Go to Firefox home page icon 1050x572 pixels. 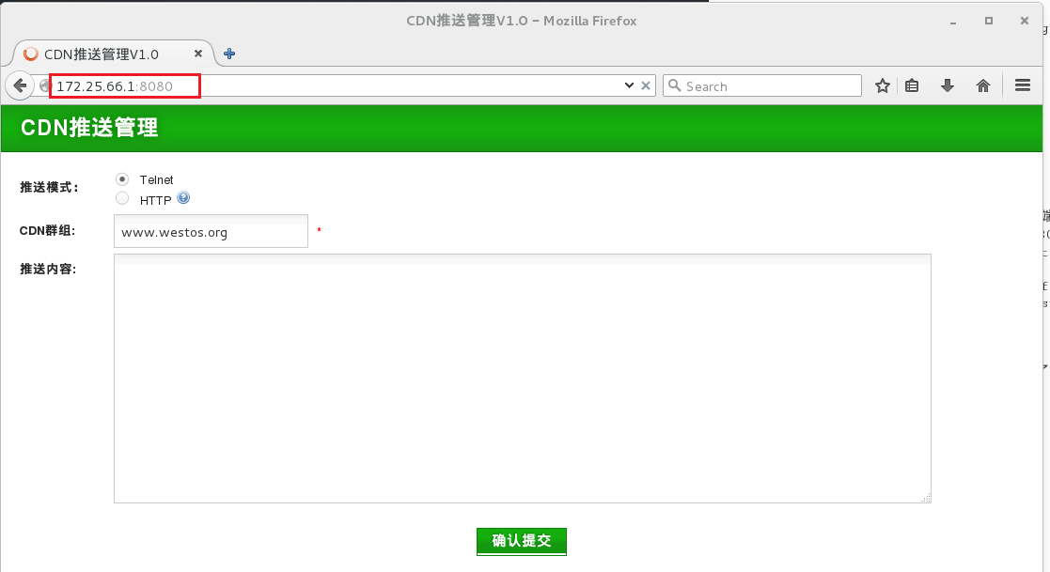983,85
